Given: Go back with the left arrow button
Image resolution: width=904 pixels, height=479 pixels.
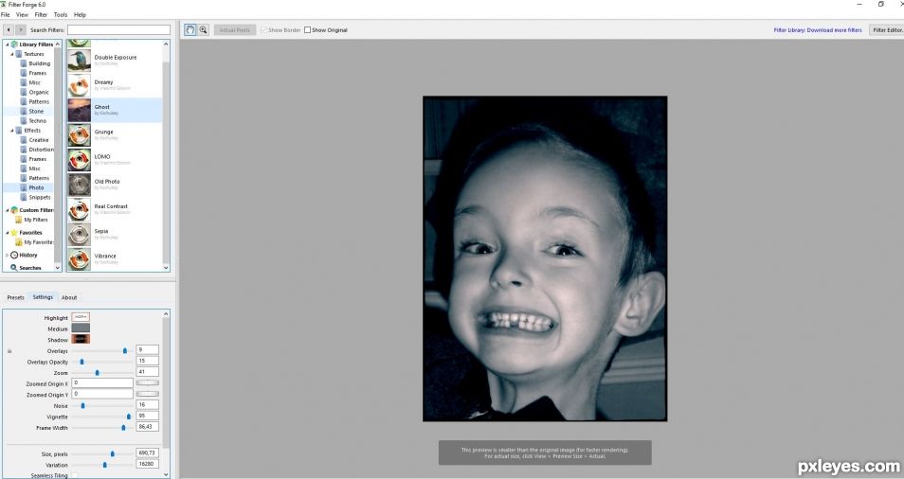Looking at the screenshot, I should point(9,30).
